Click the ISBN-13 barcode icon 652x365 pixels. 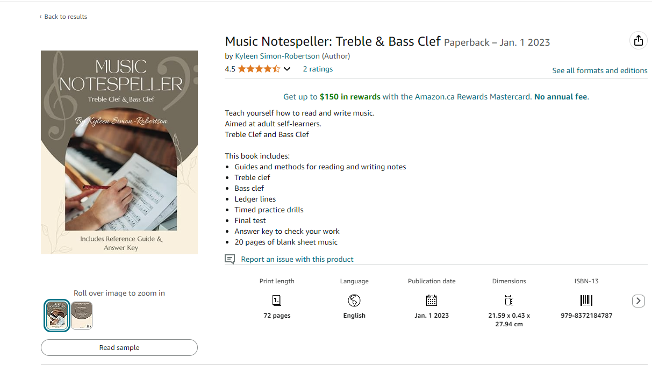pyautogui.click(x=586, y=300)
